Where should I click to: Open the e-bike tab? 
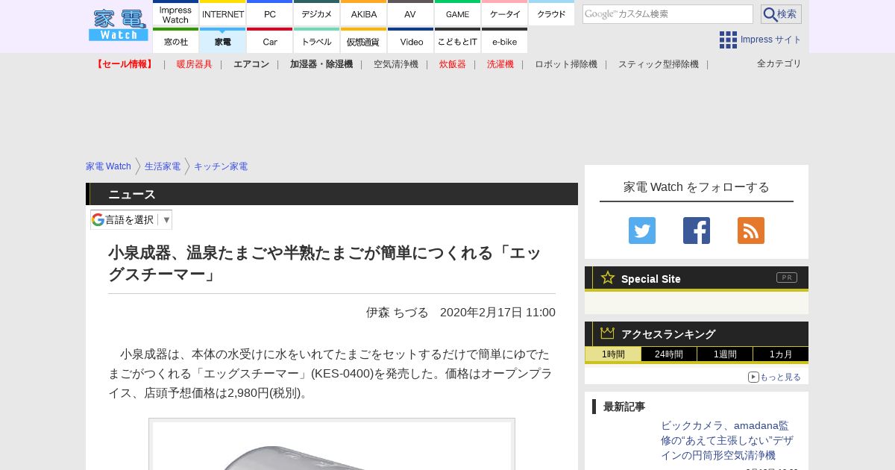[505, 41]
